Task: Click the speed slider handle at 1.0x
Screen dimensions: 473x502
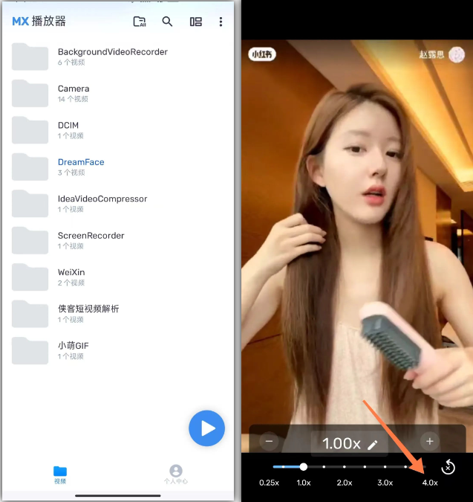Action: [303, 467]
